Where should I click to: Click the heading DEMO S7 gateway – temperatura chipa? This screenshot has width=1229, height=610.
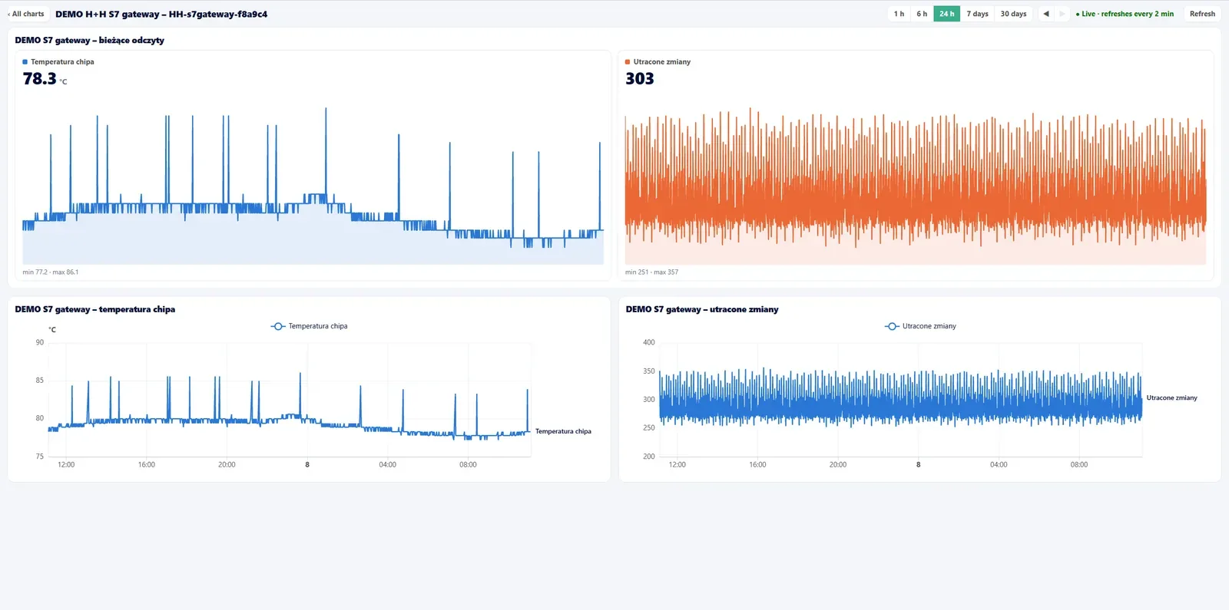tap(95, 309)
